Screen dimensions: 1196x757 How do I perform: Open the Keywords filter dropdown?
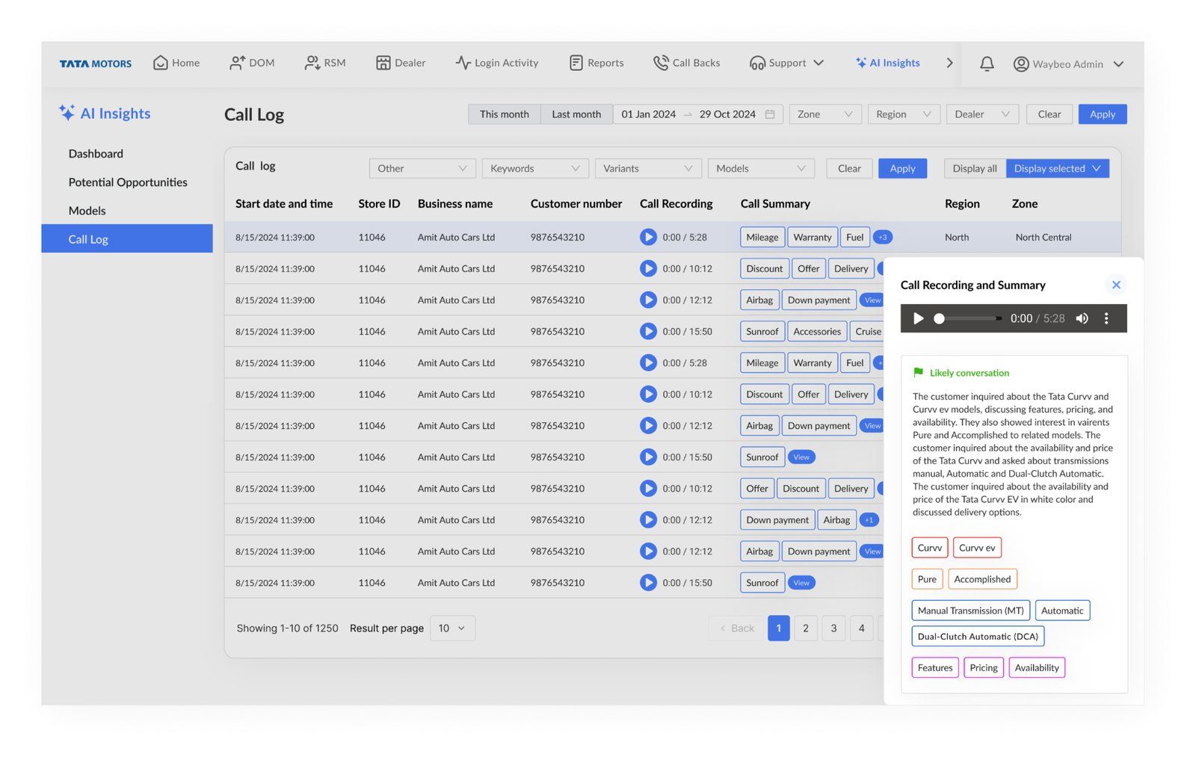(x=534, y=168)
